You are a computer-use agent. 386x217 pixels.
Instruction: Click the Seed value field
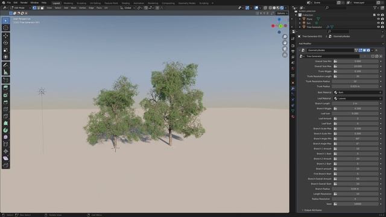358,204
